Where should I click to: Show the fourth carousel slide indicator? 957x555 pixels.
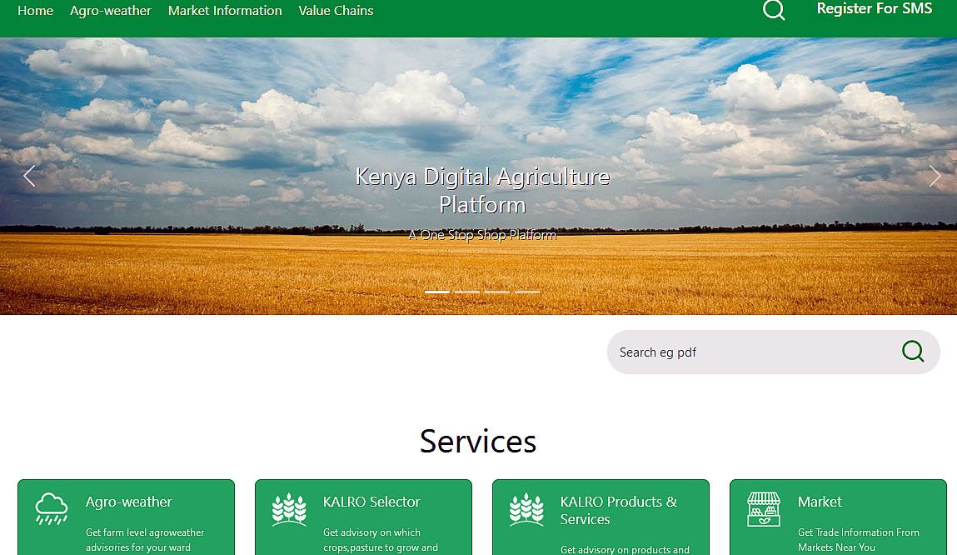[x=527, y=292]
